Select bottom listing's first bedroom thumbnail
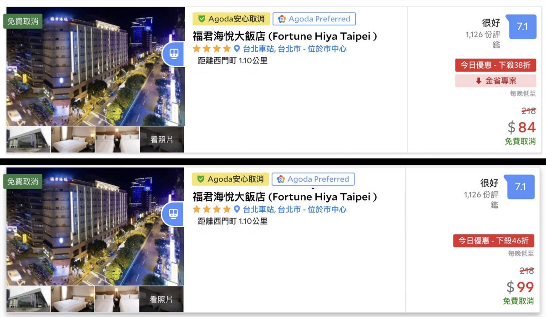 [x=73, y=299]
